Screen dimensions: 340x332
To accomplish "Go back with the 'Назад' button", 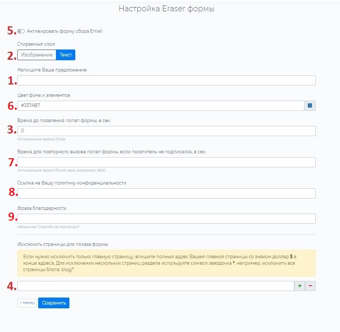I will point(27,303).
